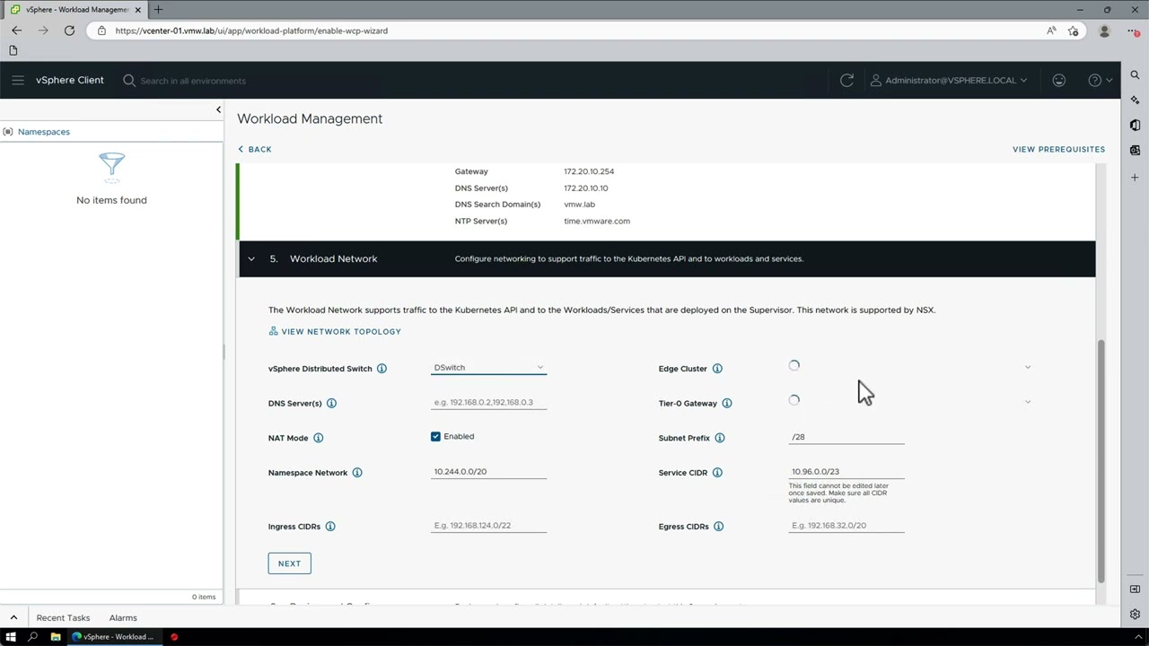This screenshot has width=1149, height=646.
Task: Open VIEW PREREQUISITES link
Action: [x=1058, y=149]
